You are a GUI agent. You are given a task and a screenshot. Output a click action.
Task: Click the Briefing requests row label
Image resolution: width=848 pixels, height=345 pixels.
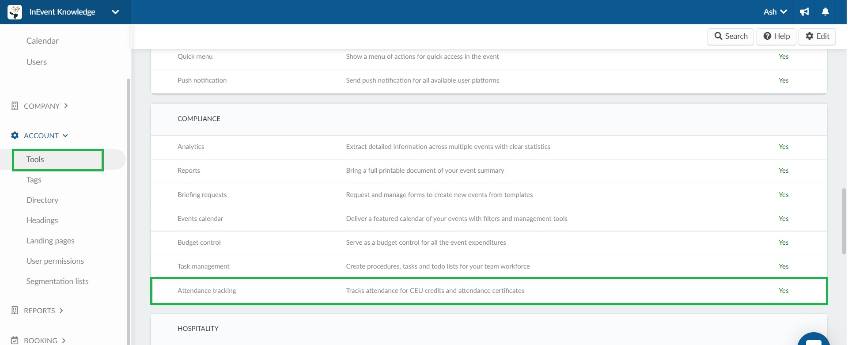(202, 195)
